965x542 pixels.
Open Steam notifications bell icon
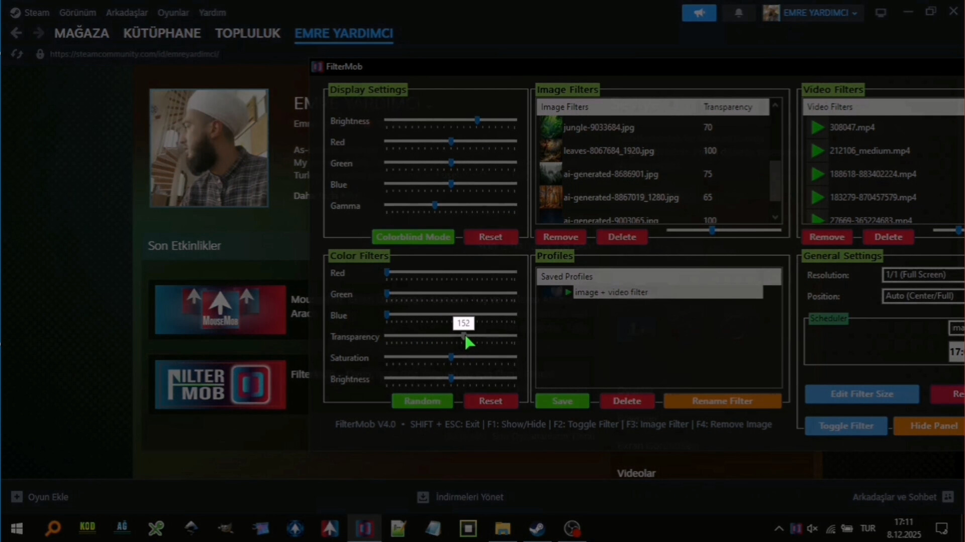(x=738, y=13)
